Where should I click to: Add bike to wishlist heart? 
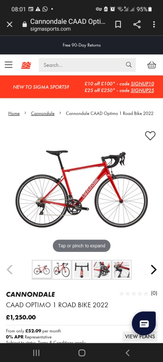150,135
